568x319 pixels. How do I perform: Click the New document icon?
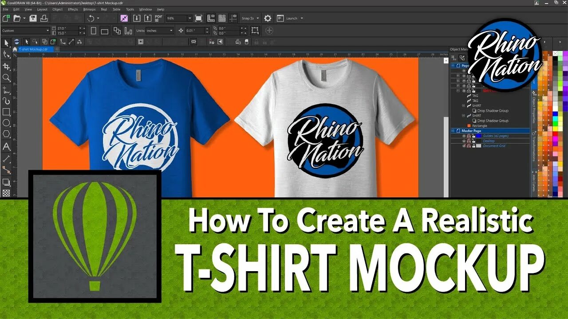(6, 18)
